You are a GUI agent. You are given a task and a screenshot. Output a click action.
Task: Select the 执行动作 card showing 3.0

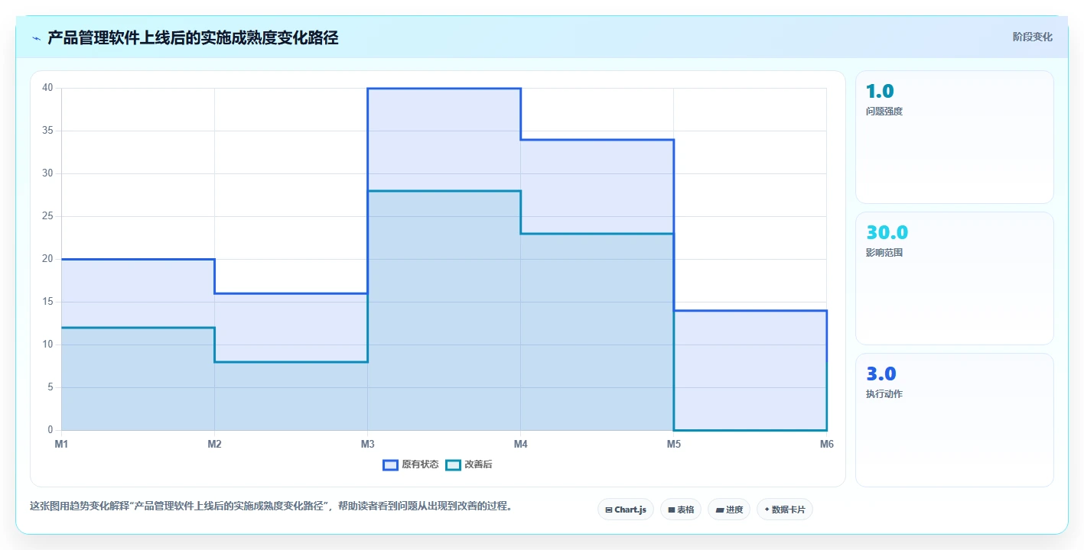pos(955,419)
